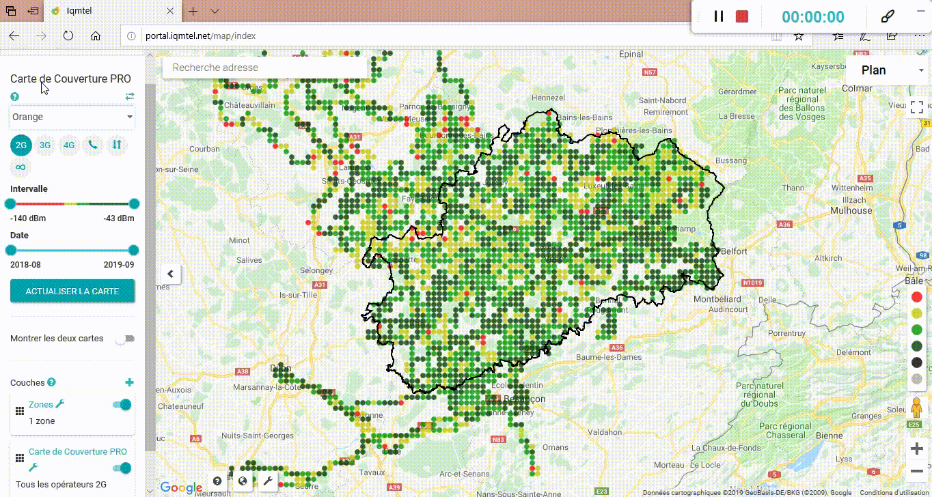Show browser tab previews chevron
This screenshot has width=932, height=497.
tap(215, 12)
